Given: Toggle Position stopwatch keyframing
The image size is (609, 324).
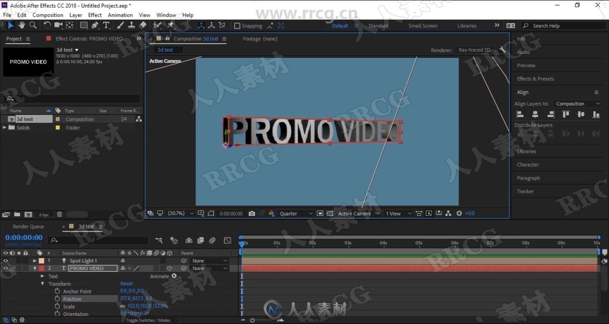Looking at the screenshot, I should point(57,299).
